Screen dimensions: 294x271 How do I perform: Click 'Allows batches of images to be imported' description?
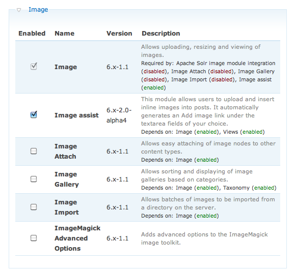pos(208,203)
